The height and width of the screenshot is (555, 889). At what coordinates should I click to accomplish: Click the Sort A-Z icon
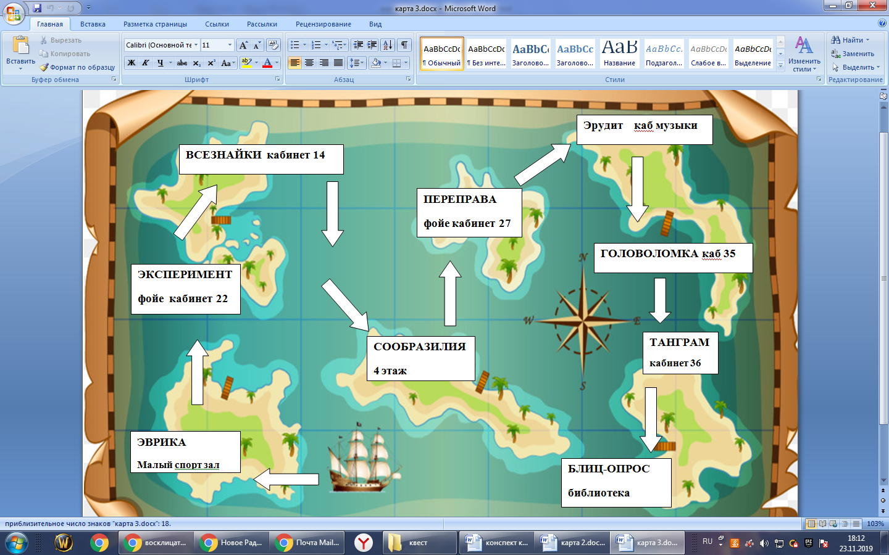(388, 45)
